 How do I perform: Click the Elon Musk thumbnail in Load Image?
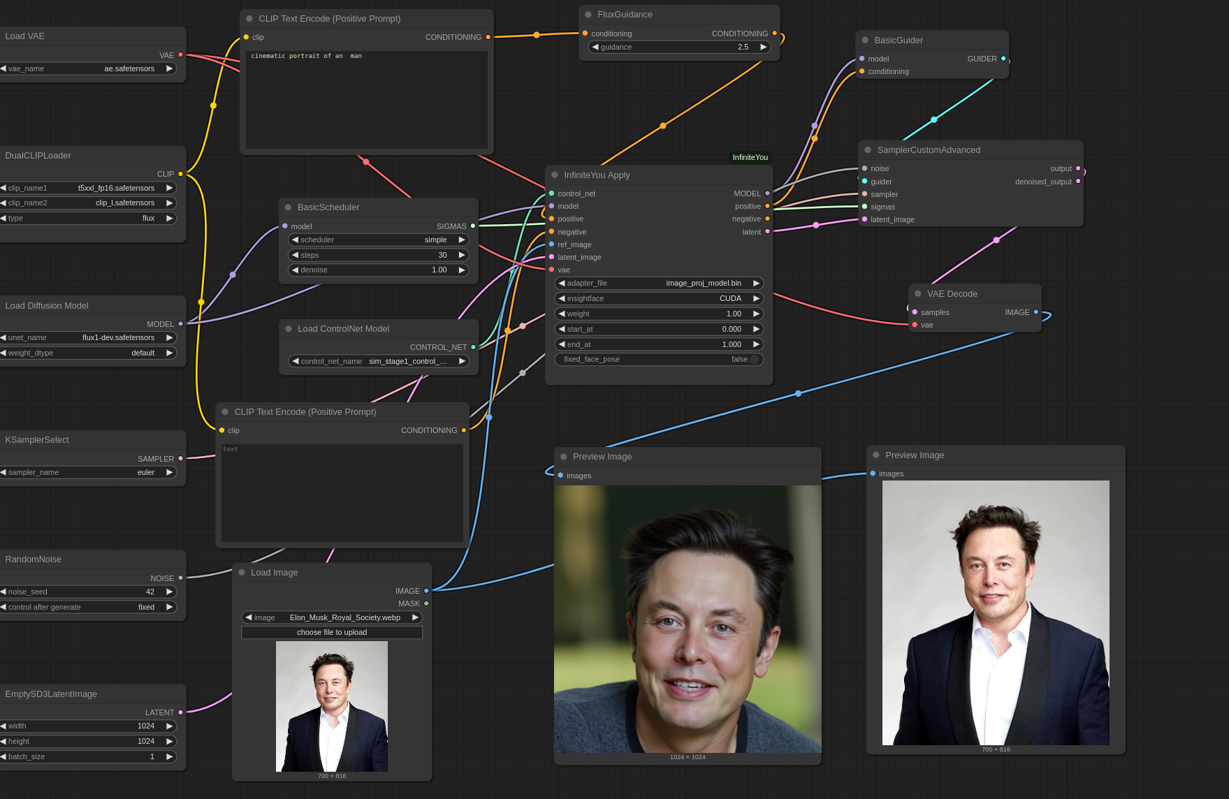click(x=332, y=705)
